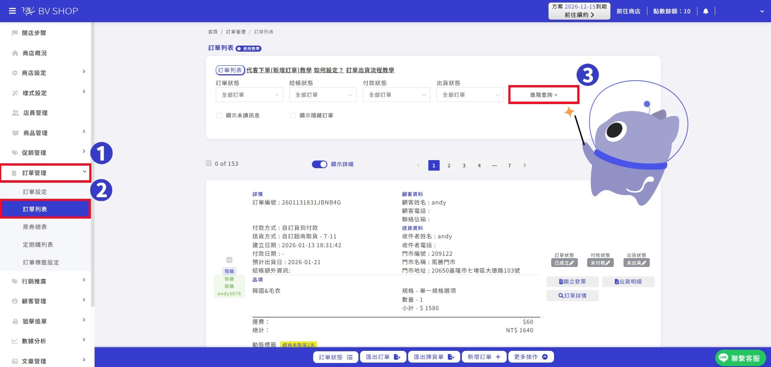The width and height of the screenshot is (771, 367).
Task: Open the 更多操作 menu button
Action: pyautogui.click(x=531, y=357)
